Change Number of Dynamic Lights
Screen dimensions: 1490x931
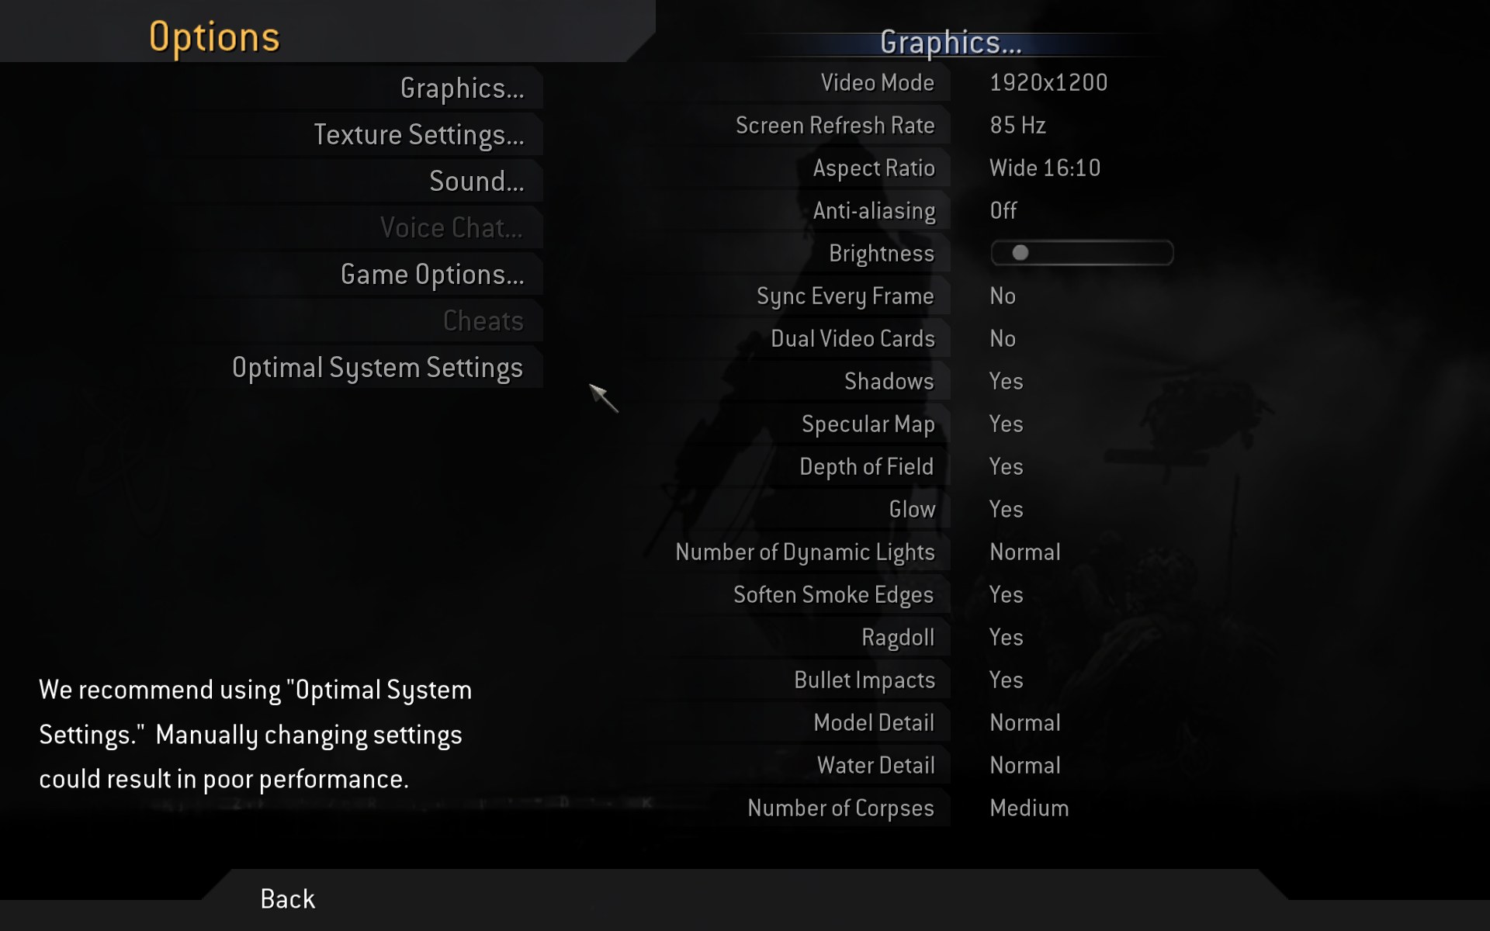(x=1022, y=550)
